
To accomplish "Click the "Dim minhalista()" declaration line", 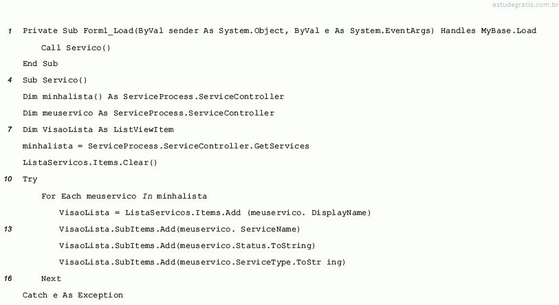I will pos(153,97).
